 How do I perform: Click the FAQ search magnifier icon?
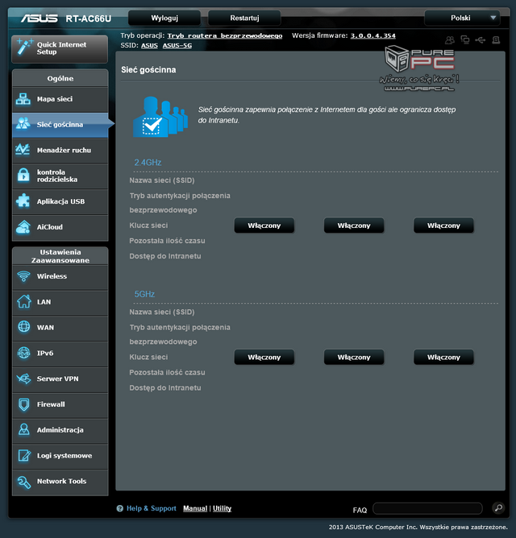[498, 507]
